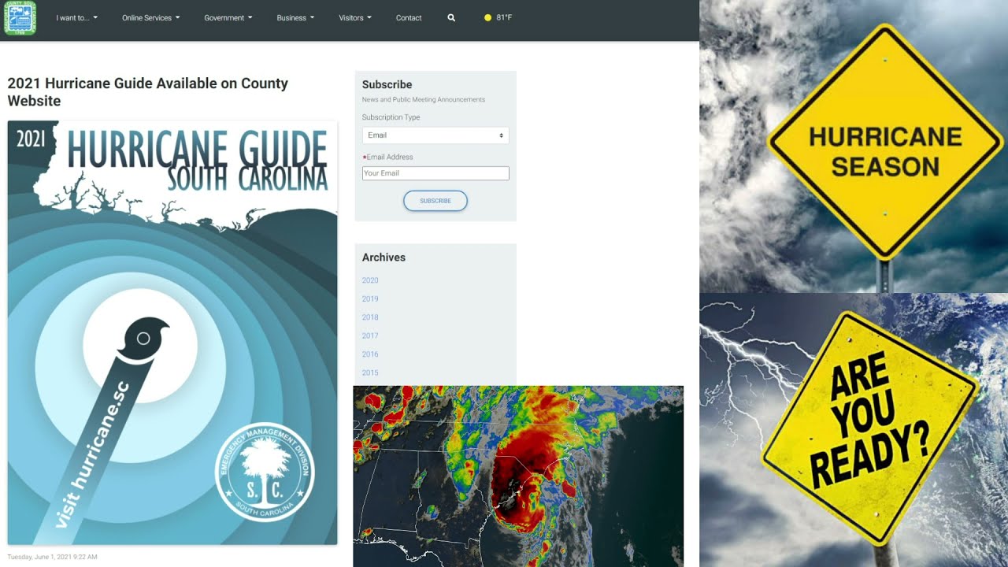Expand the 'I want to...' menu
1008x567 pixels.
77,17
